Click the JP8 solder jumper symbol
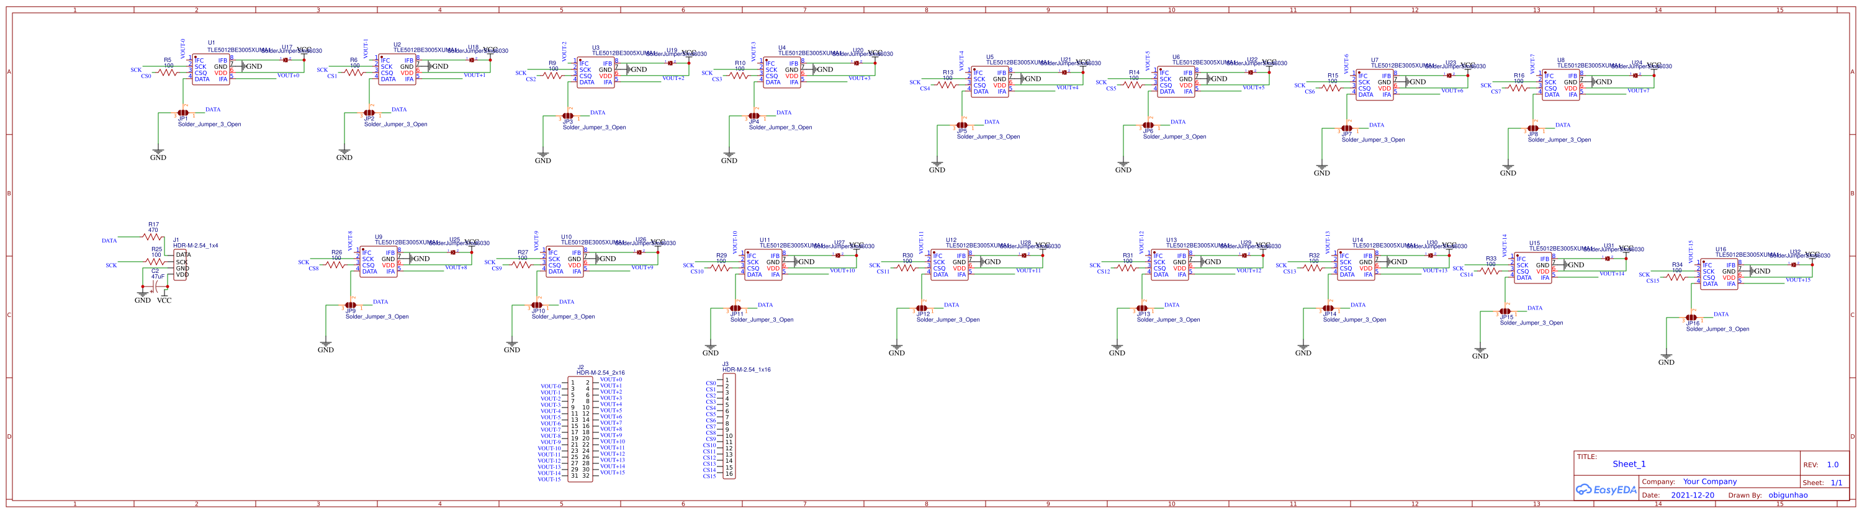Image resolution: width=1862 pixels, height=513 pixels. [x=1532, y=128]
